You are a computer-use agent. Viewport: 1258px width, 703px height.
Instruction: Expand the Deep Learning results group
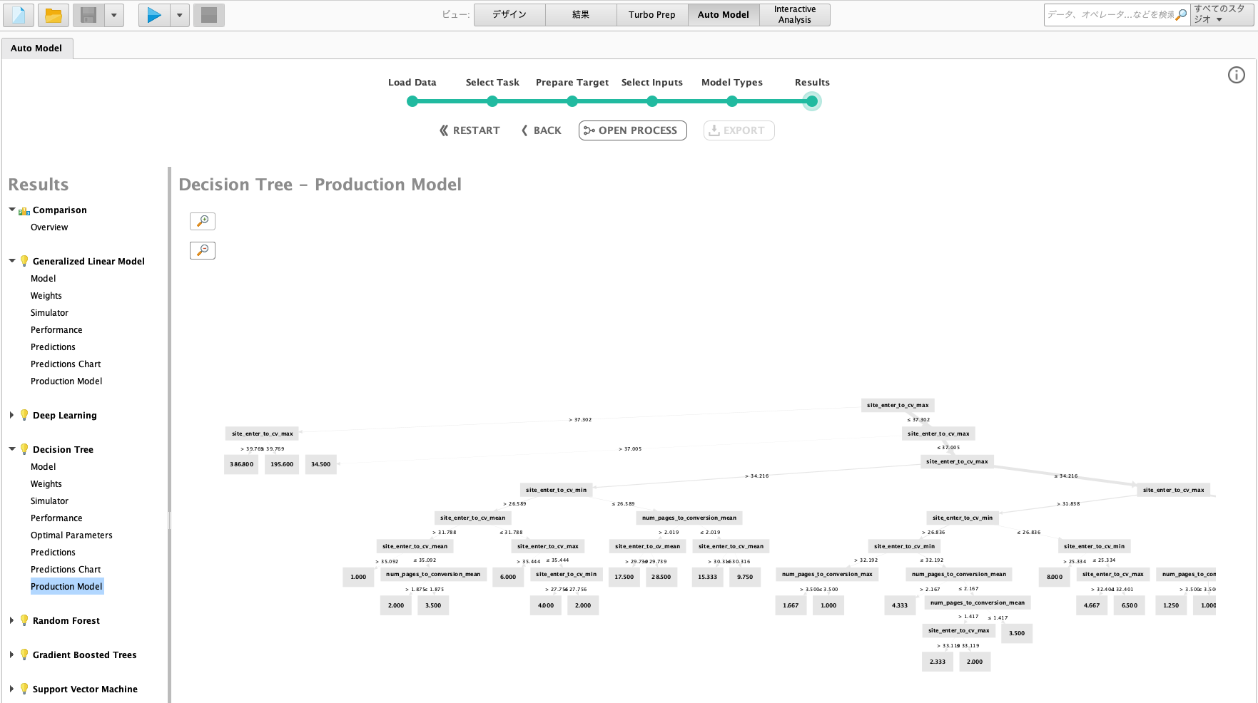click(x=12, y=415)
